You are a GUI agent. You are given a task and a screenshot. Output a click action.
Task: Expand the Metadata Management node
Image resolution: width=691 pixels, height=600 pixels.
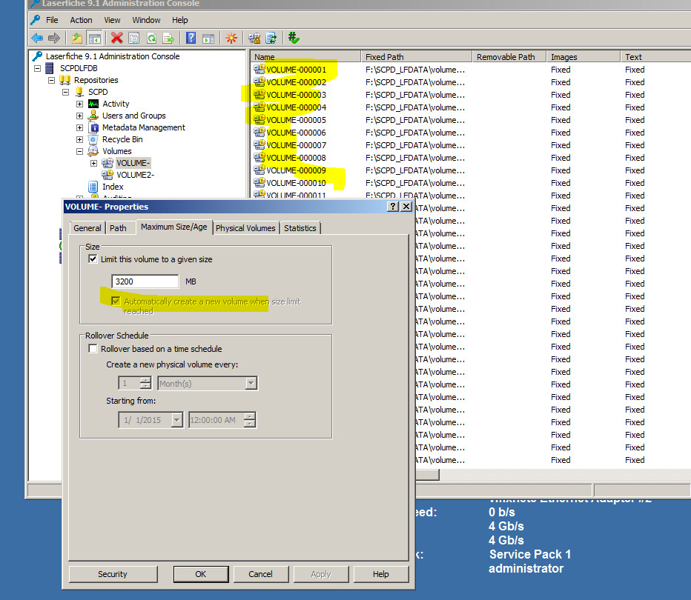point(79,127)
